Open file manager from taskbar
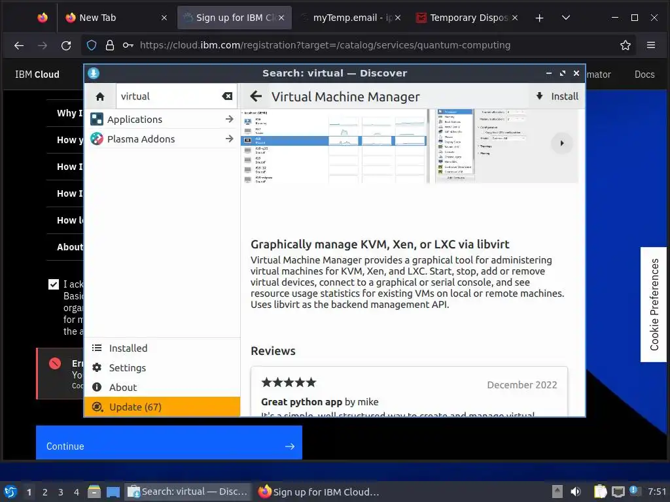670x502 pixels. point(94,492)
